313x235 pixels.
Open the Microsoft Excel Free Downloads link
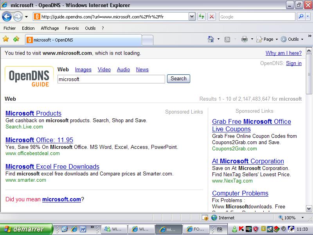point(52,167)
